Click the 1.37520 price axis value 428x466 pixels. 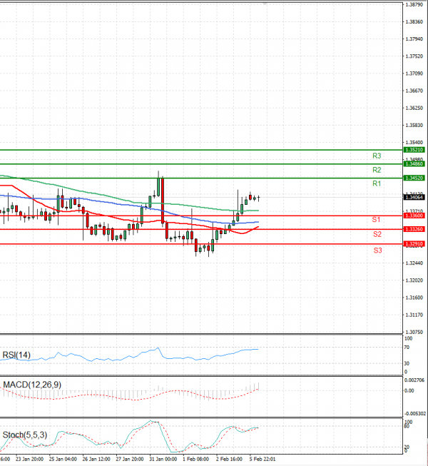pos(414,56)
